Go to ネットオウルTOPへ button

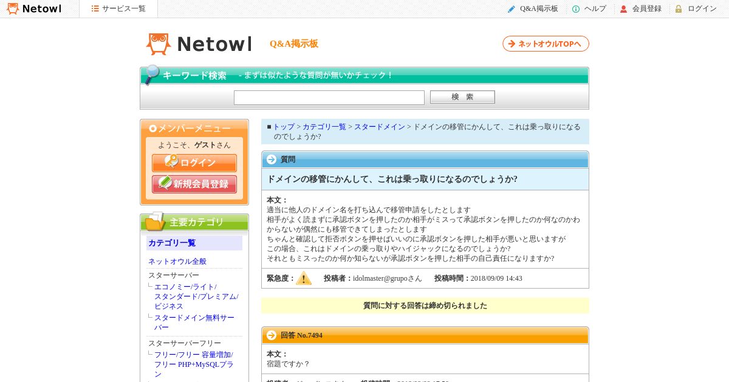(x=546, y=44)
